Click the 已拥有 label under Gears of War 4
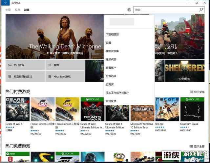Screen dimensions: 210x163 (9, 130)
